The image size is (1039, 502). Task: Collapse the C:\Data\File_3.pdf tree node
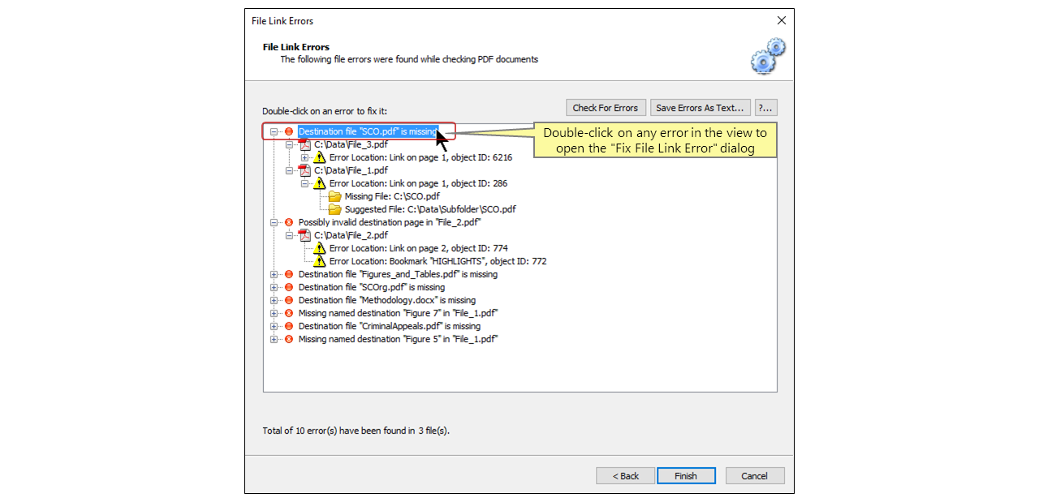pos(290,144)
